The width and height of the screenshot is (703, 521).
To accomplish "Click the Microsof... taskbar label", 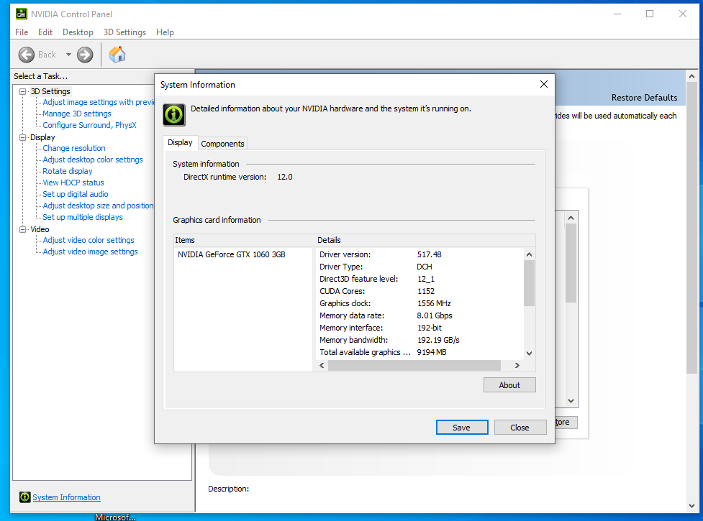I will (x=115, y=517).
